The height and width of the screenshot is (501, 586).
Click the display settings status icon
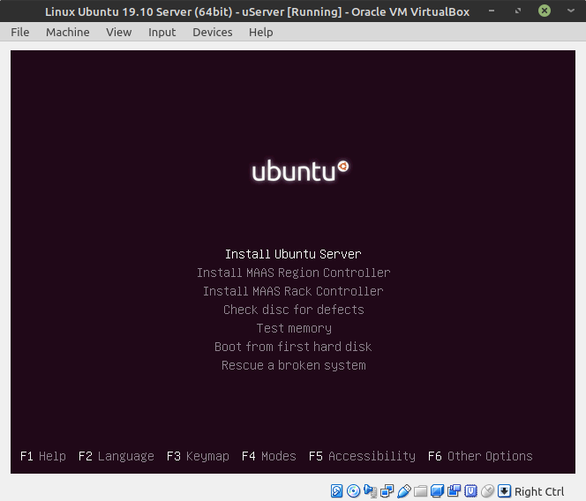437,491
